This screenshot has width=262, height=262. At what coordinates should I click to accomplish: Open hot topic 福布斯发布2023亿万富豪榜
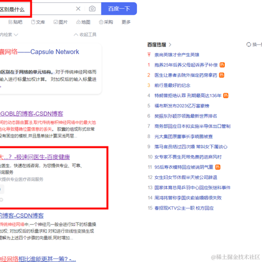point(182,106)
